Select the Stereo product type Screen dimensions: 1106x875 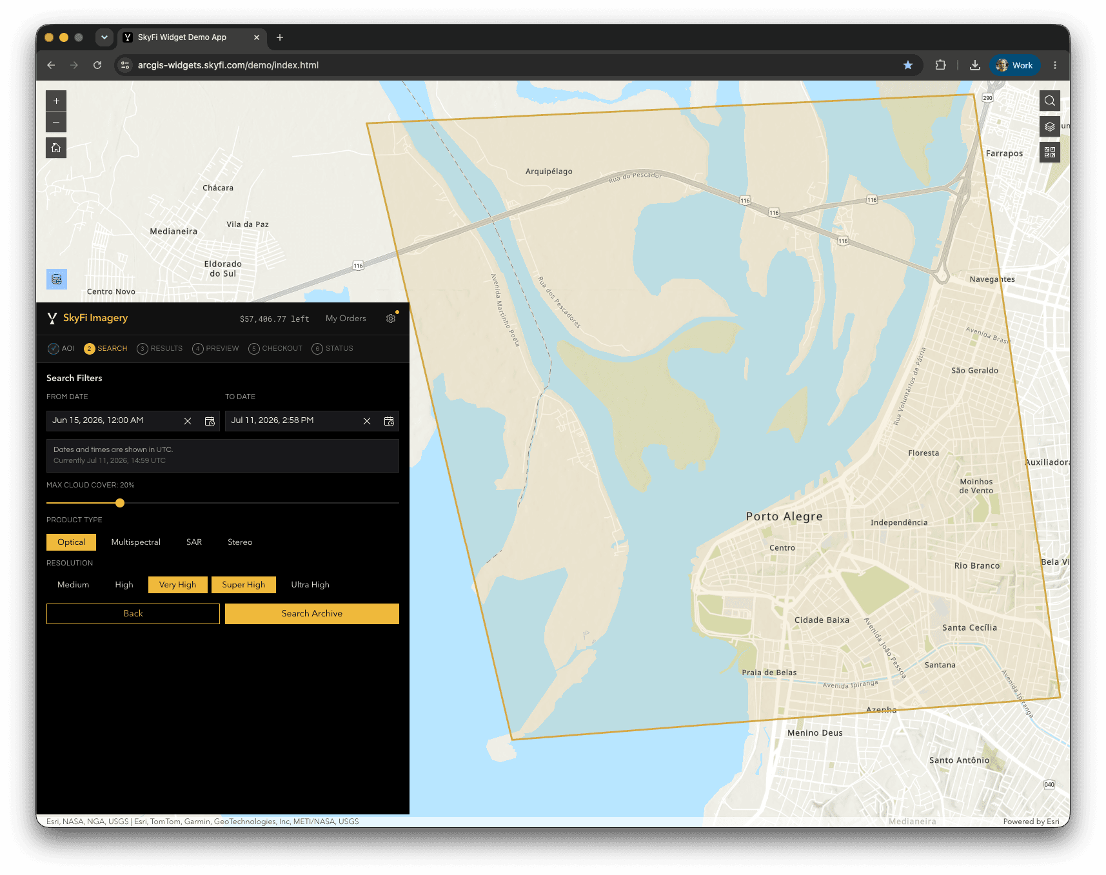pos(240,542)
